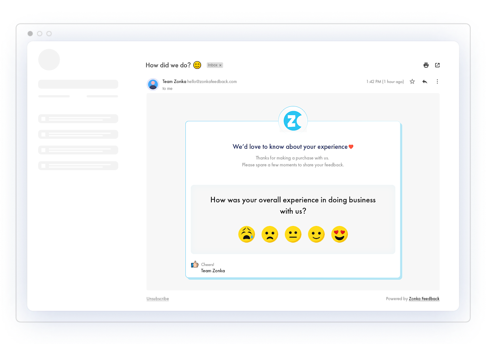
Task: Open the Zonka Feedback link
Action: click(424, 299)
